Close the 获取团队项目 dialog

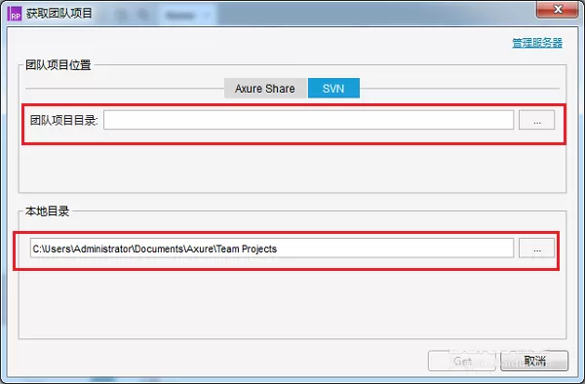558,9
